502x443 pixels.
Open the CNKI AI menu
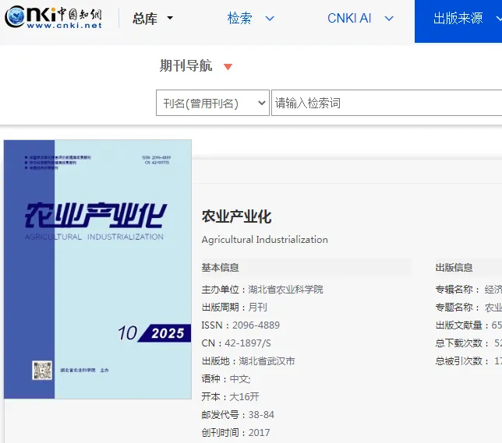click(360, 18)
